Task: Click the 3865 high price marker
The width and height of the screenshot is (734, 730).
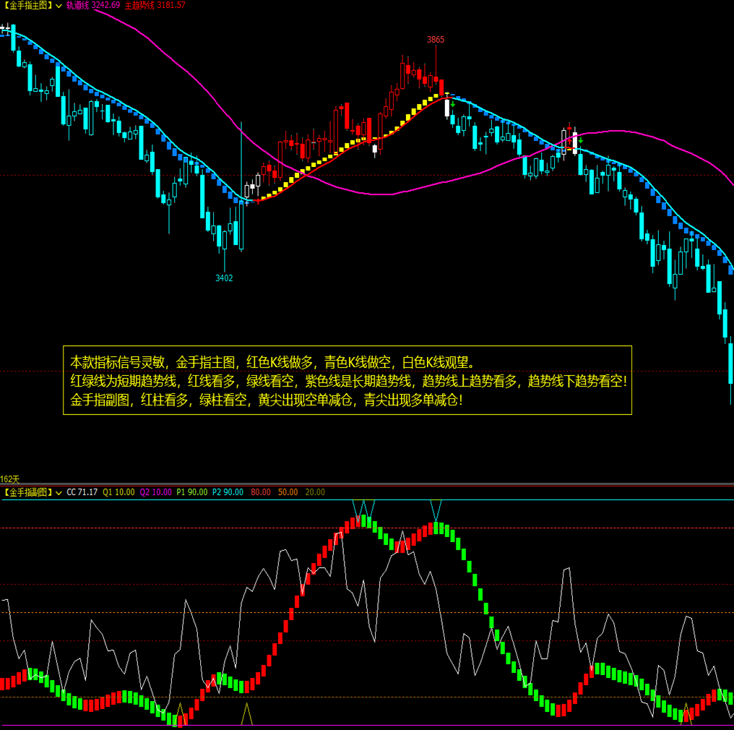Action: tap(435, 40)
